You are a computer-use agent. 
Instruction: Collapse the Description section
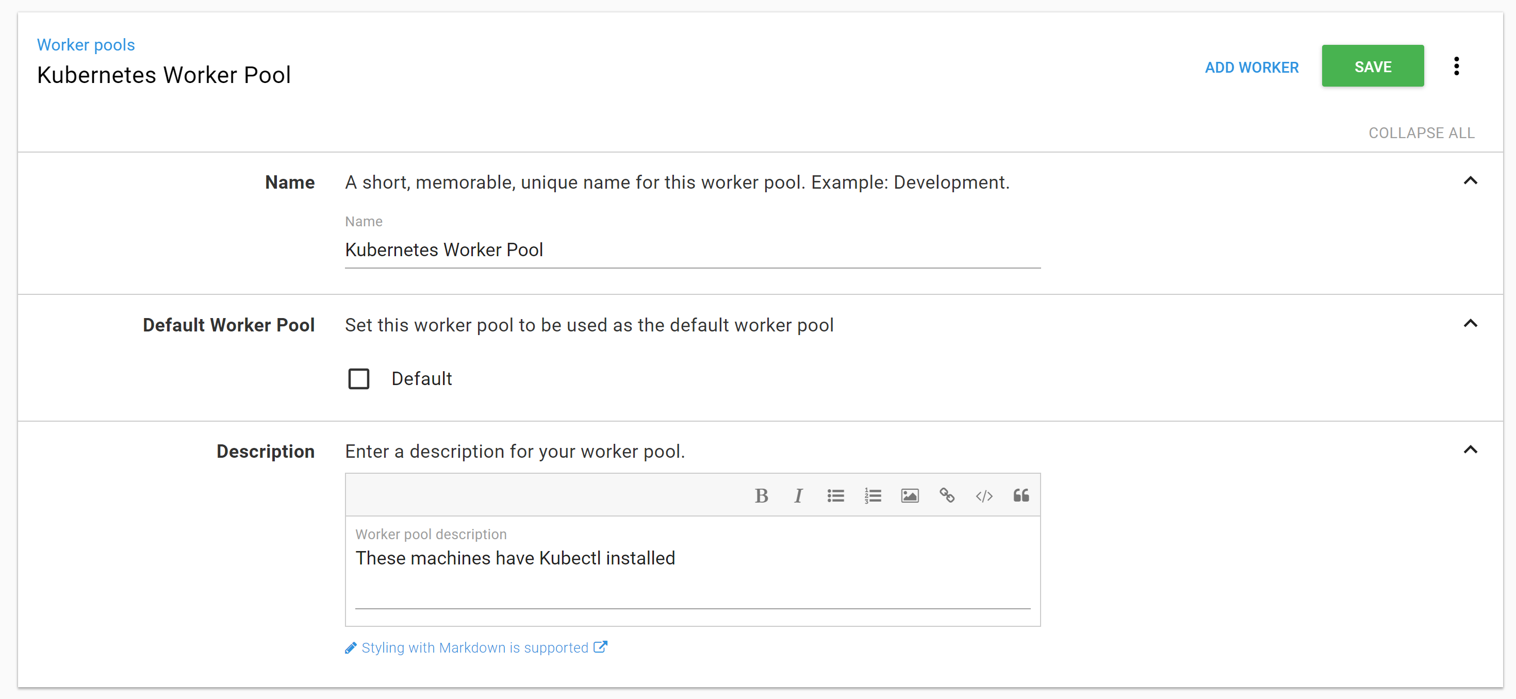click(1470, 450)
